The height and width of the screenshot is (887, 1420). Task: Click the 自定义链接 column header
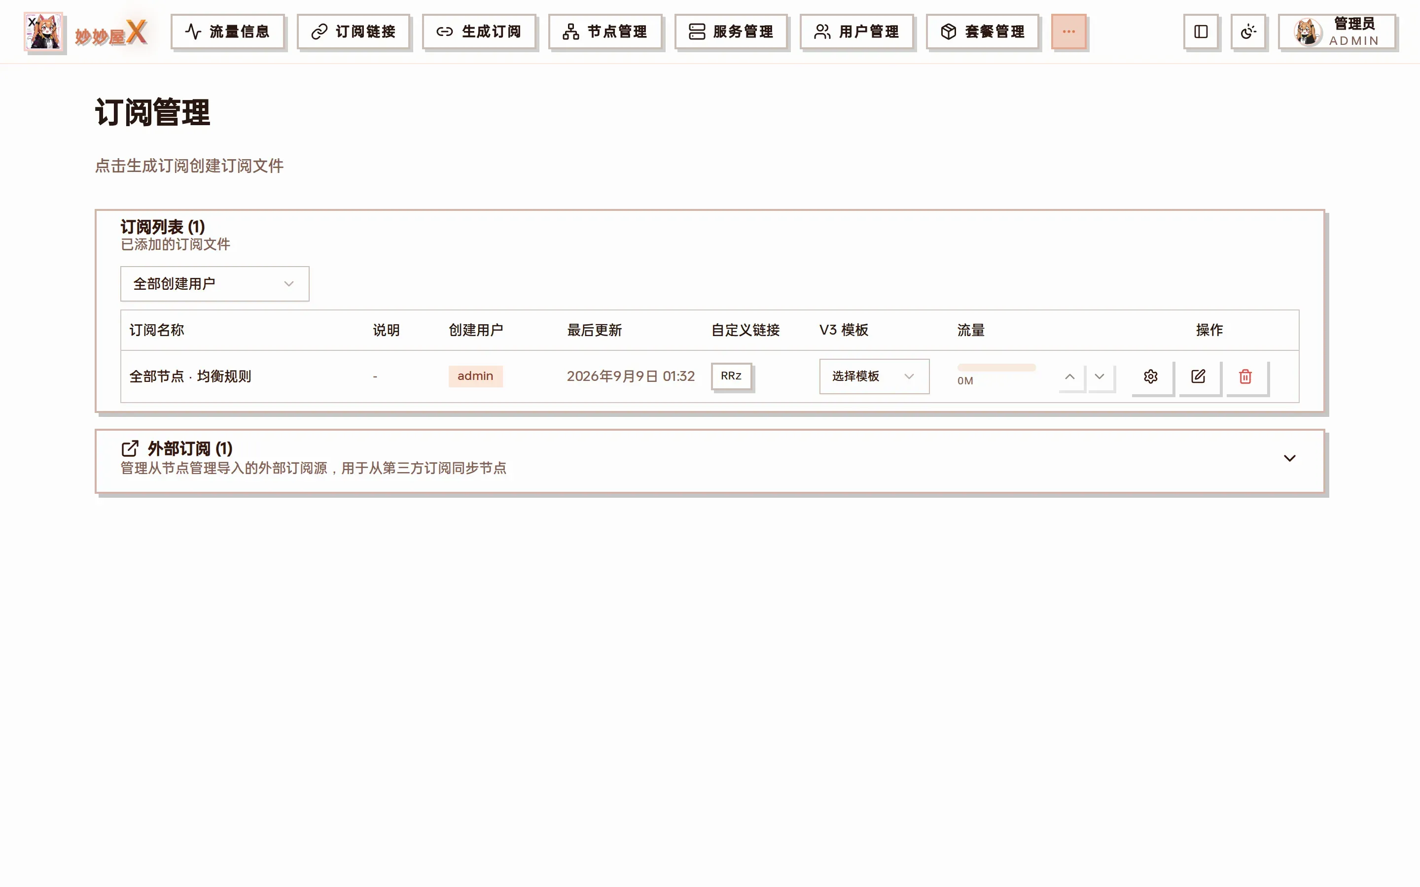[x=745, y=330]
